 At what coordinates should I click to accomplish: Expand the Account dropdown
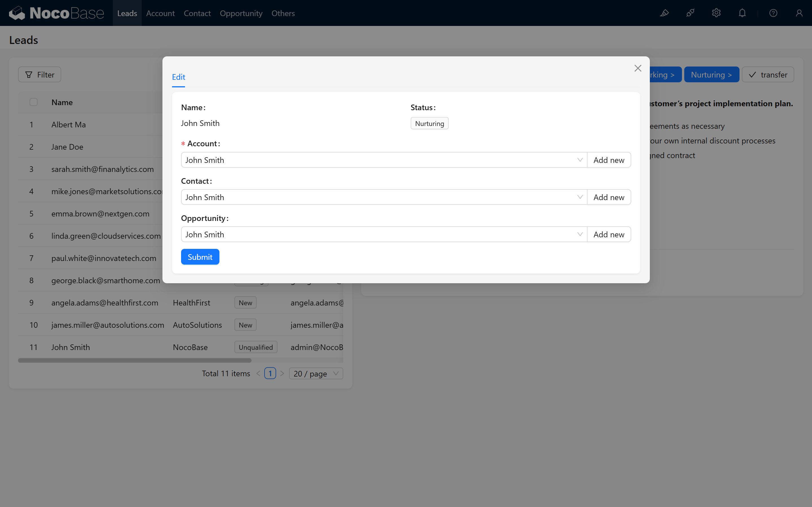pos(580,160)
